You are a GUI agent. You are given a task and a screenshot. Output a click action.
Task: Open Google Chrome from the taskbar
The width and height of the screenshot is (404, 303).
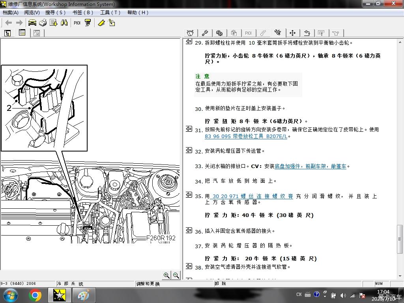click(x=35, y=295)
